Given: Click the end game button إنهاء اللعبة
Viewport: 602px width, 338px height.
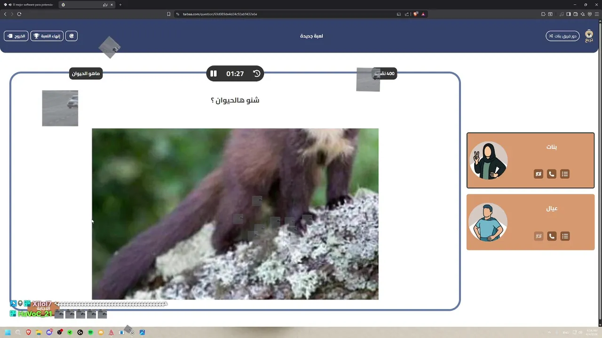Looking at the screenshot, I should tap(47, 36).
